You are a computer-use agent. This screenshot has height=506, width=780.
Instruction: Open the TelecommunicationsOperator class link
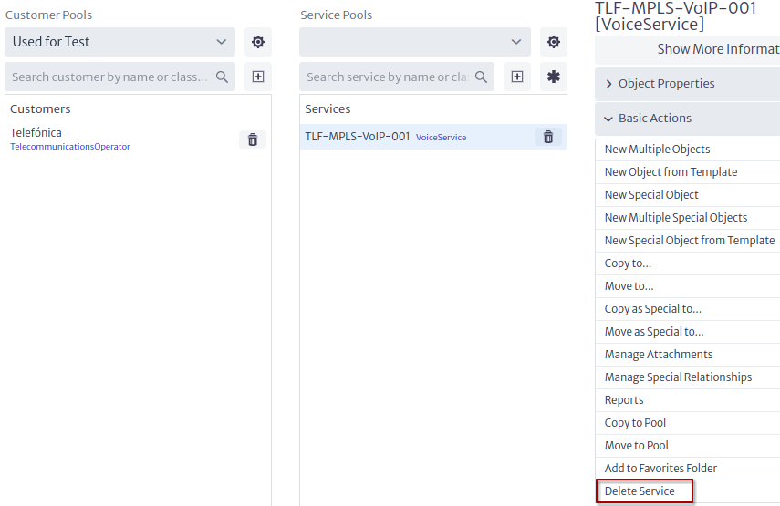70,147
